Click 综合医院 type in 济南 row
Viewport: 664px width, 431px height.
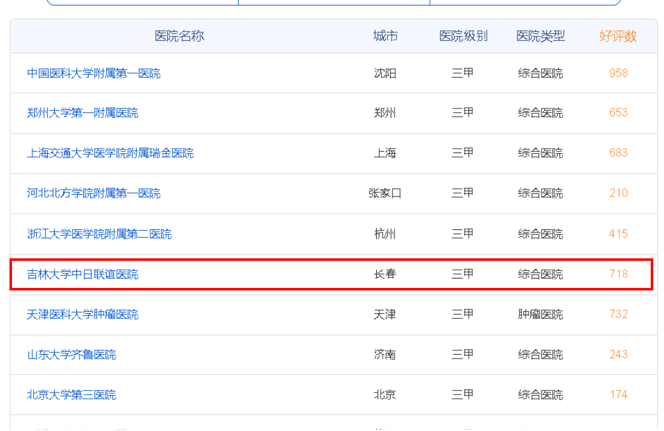click(540, 355)
